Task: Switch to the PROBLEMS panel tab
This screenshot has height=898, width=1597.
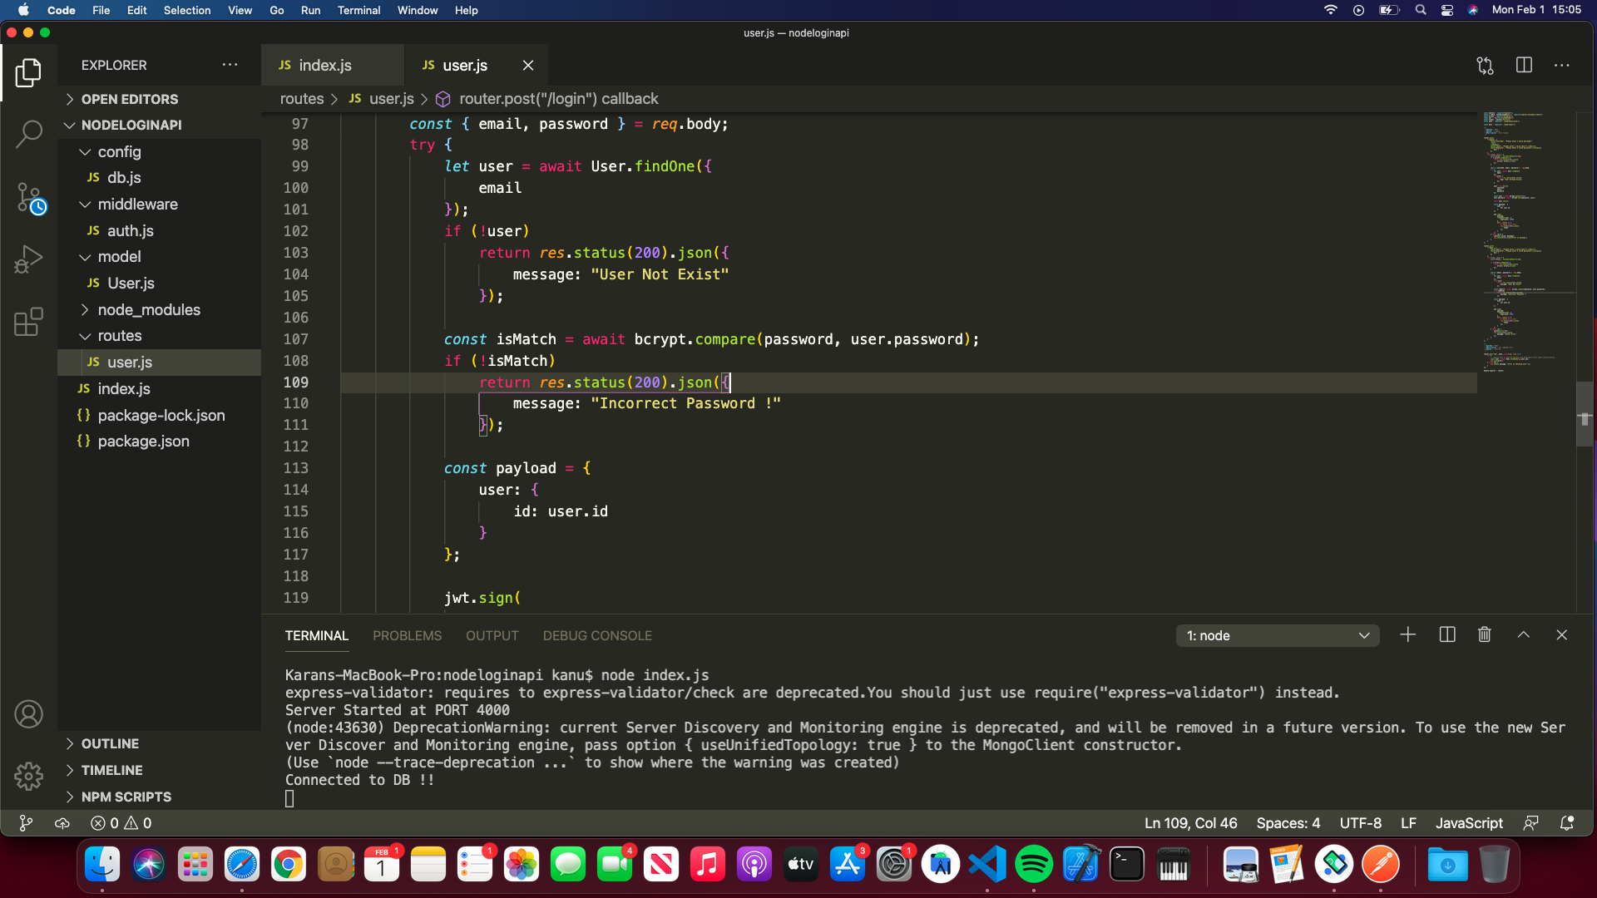Action: pyautogui.click(x=407, y=635)
